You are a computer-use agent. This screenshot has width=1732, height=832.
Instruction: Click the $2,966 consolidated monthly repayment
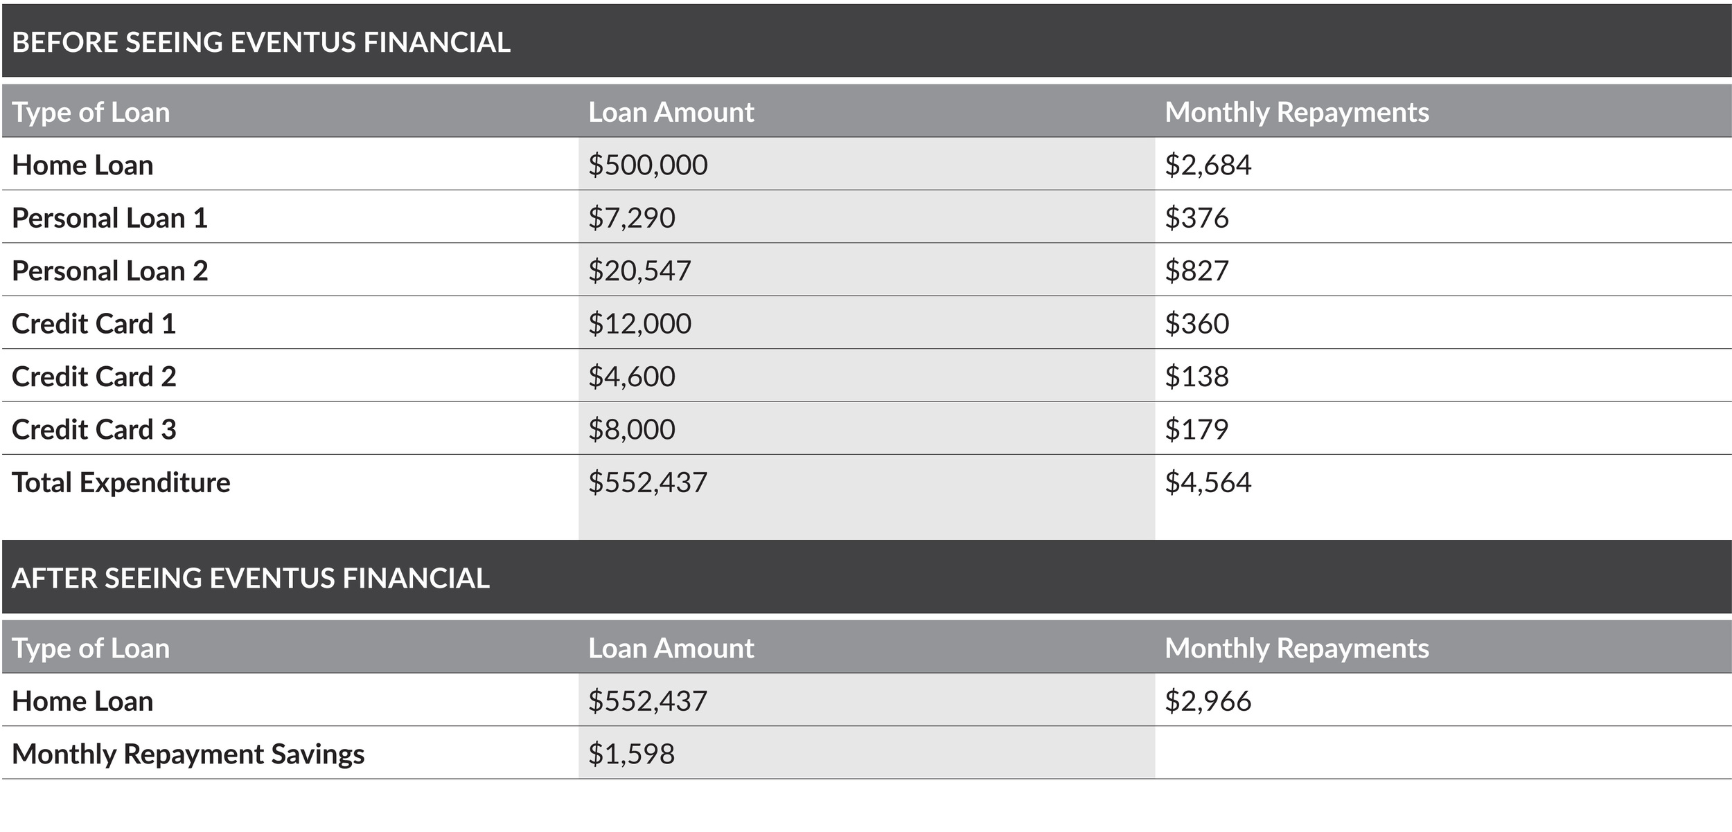click(x=1208, y=702)
